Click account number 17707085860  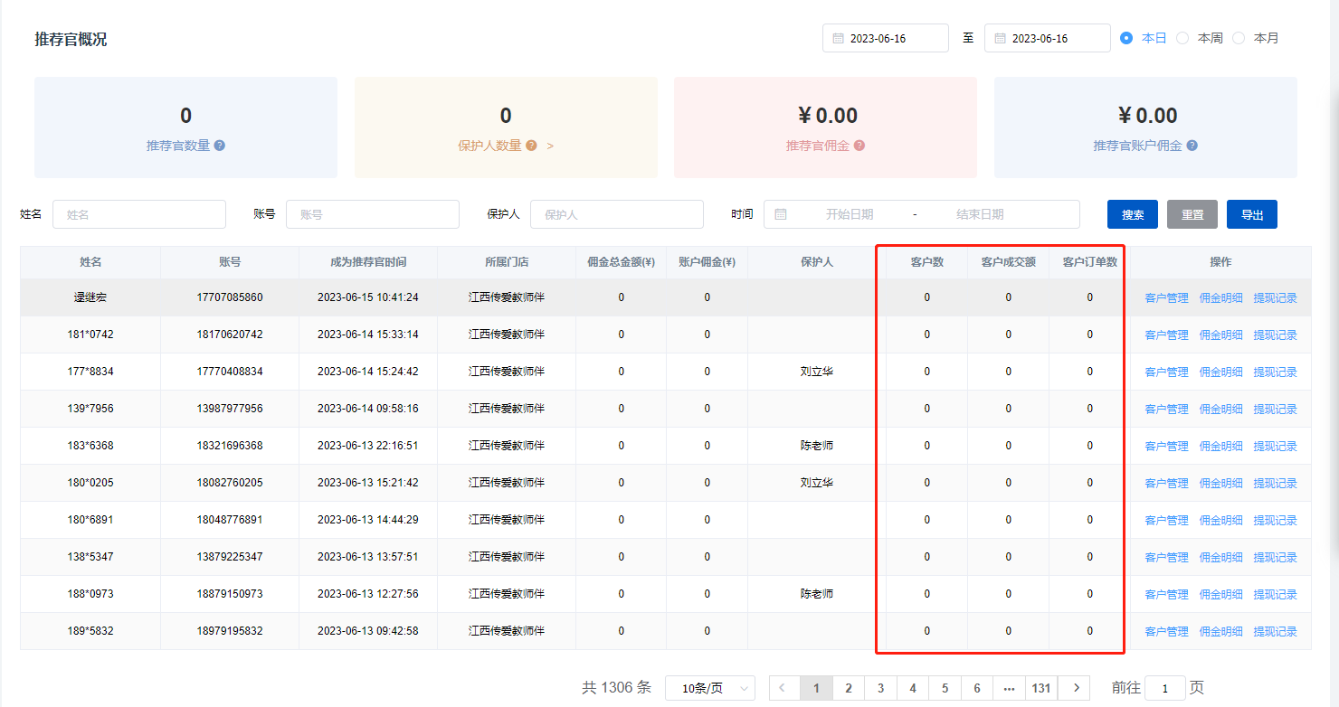click(230, 297)
